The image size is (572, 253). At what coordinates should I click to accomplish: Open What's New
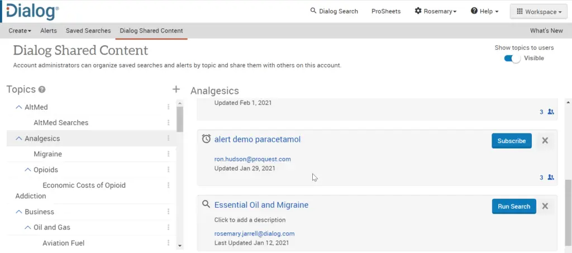546,31
